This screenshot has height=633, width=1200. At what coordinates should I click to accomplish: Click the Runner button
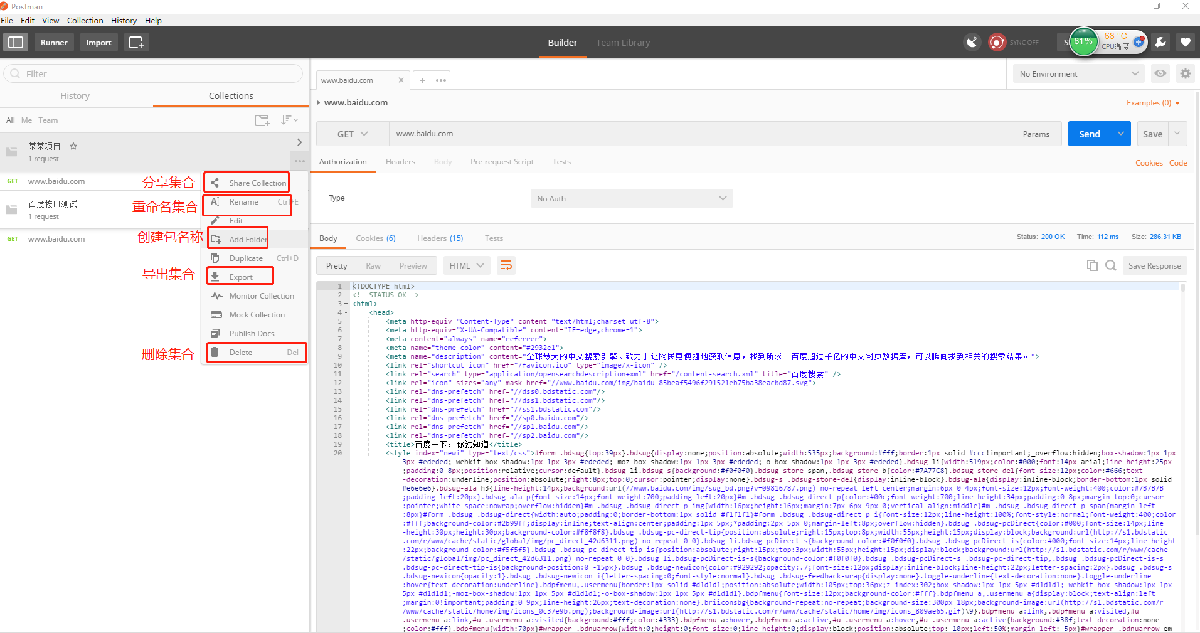54,42
